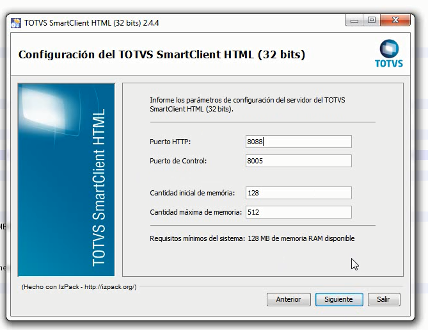Maximize the installer window

point(371,21)
